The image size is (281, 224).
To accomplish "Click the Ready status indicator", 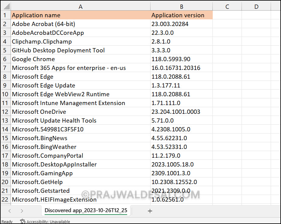I will click(x=7, y=222).
